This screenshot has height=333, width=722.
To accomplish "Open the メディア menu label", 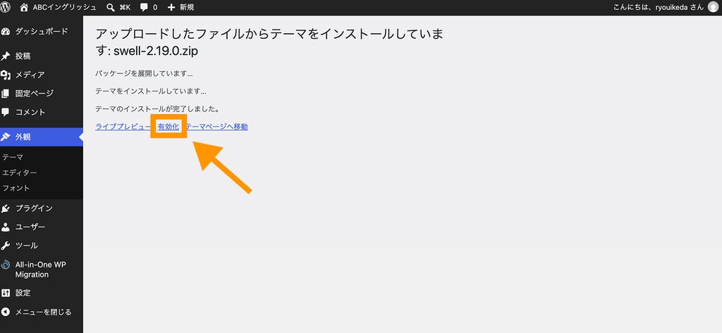I will (x=30, y=75).
